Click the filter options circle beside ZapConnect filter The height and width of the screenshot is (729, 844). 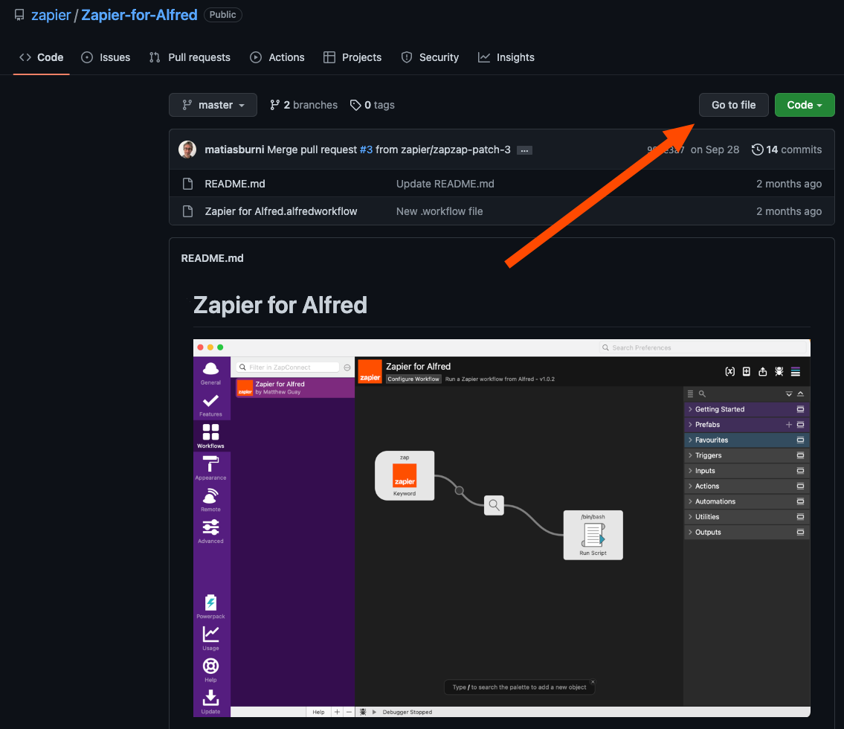click(347, 367)
